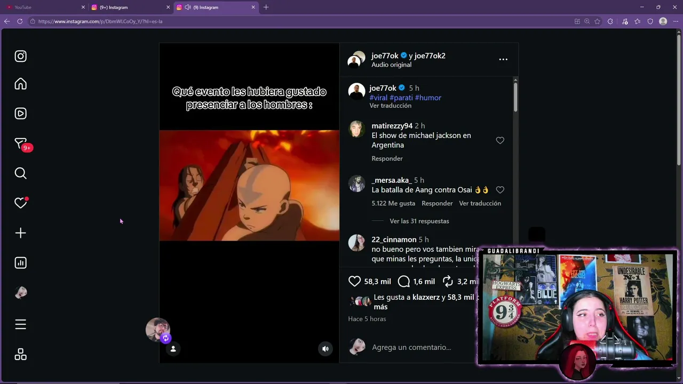
Task: Open joe77ok profile from post header
Action: tap(385, 55)
